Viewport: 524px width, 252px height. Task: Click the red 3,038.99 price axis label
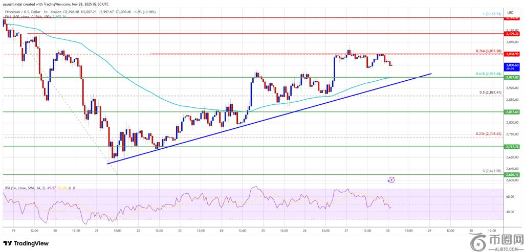coord(513,54)
